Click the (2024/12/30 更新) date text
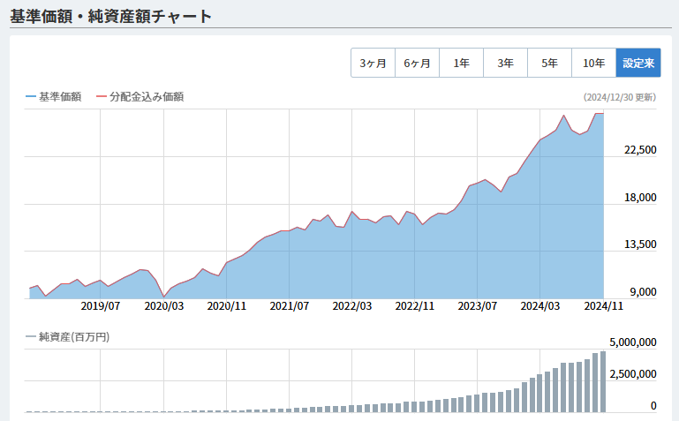Image resolution: width=679 pixels, height=421 pixels. 620,97
